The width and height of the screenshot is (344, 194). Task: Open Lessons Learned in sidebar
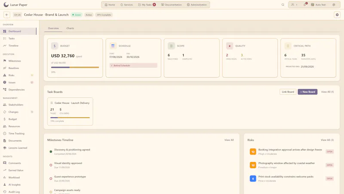[18, 148]
